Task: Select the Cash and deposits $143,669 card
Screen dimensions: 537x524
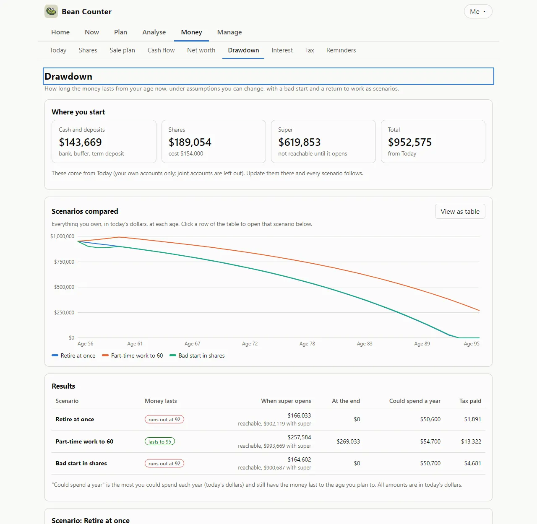Action: [x=104, y=142]
